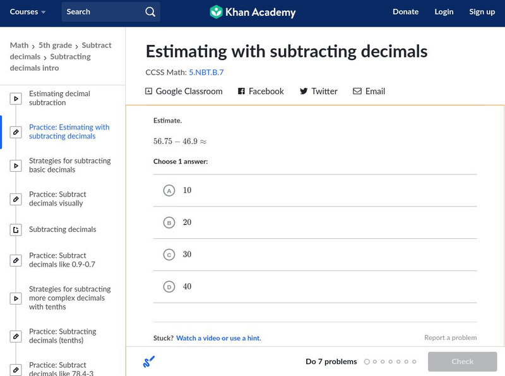Open the Login page

point(444,12)
